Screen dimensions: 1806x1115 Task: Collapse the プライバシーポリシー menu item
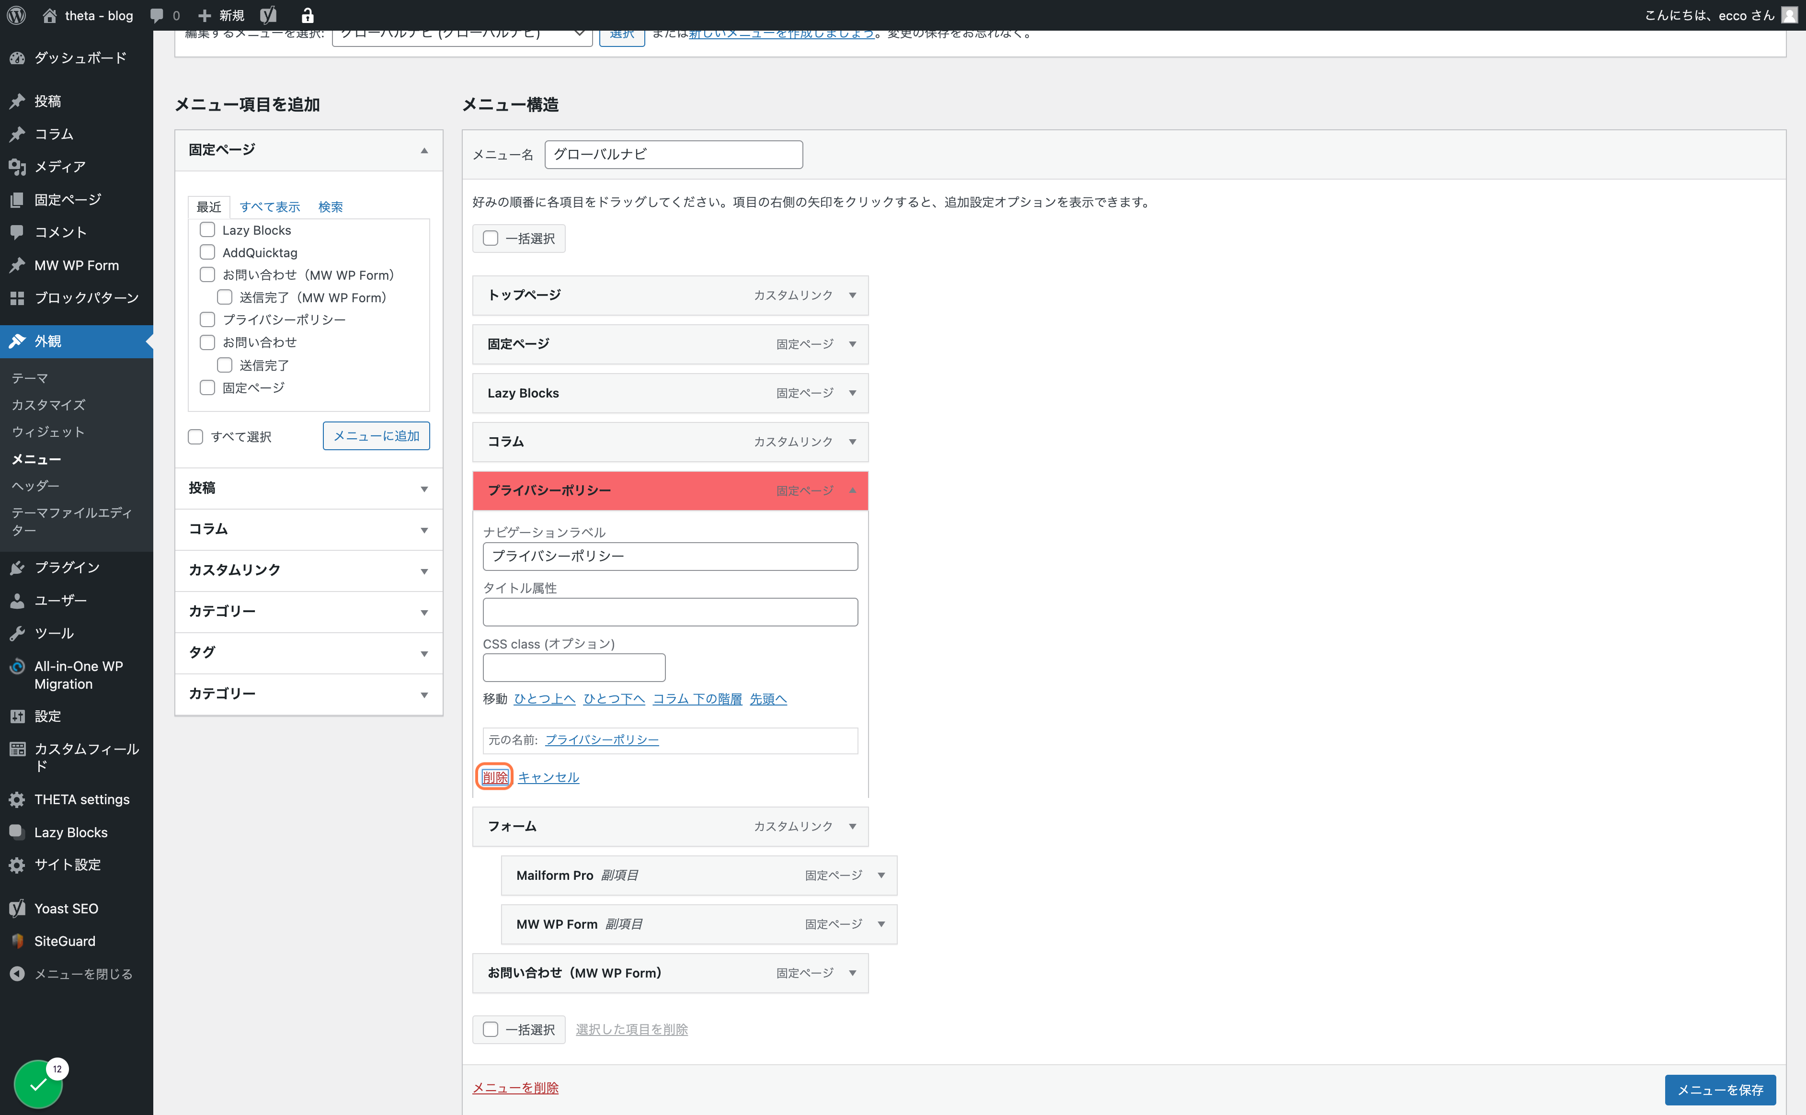coord(853,490)
